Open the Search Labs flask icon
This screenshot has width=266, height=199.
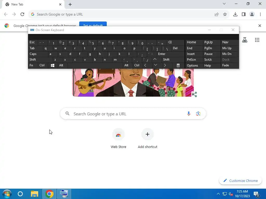coord(245,40)
